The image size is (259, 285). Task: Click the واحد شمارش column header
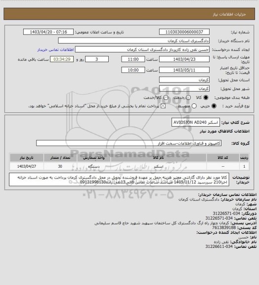94,158
